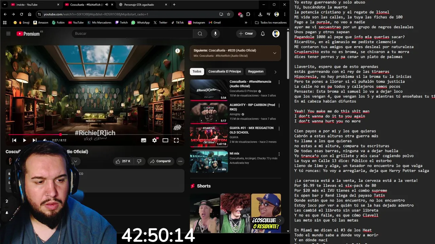Open #RenéRenuncia video thumbnail
435x244 pixels.
point(209,90)
